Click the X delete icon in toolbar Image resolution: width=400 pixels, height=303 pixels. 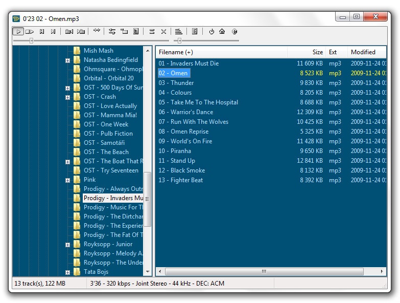(x=164, y=32)
